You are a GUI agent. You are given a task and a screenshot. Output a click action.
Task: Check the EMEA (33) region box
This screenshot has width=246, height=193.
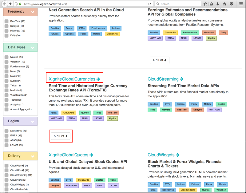tap(6, 135)
